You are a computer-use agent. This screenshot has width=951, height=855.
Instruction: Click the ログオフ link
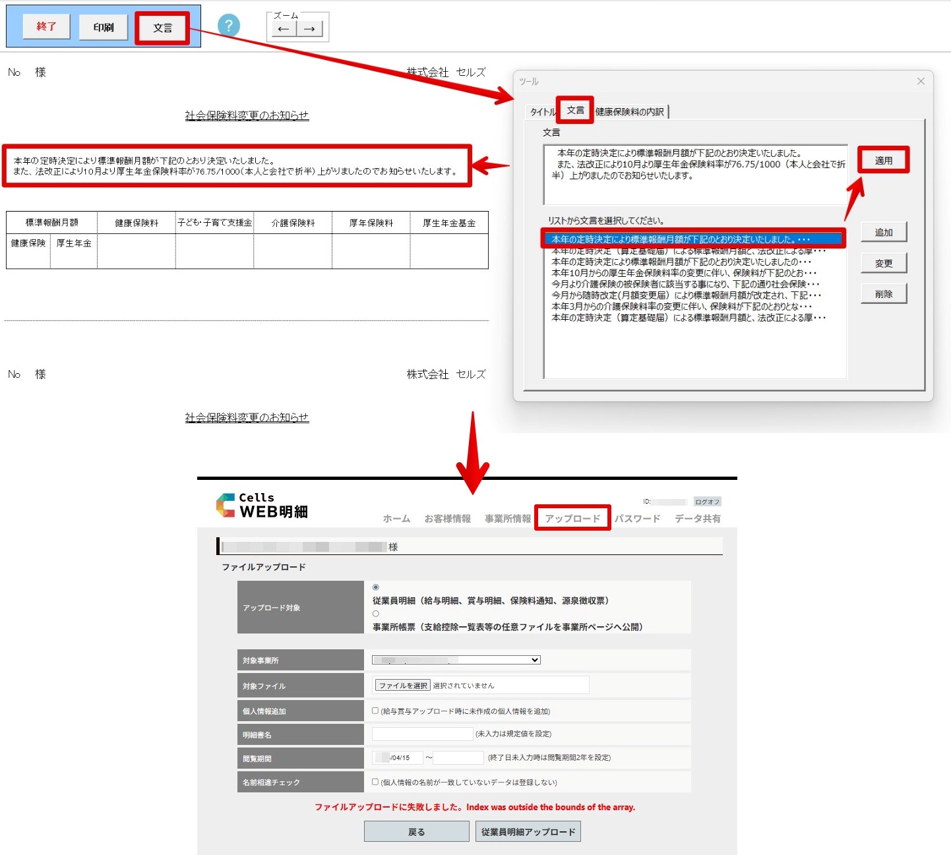pos(707,502)
